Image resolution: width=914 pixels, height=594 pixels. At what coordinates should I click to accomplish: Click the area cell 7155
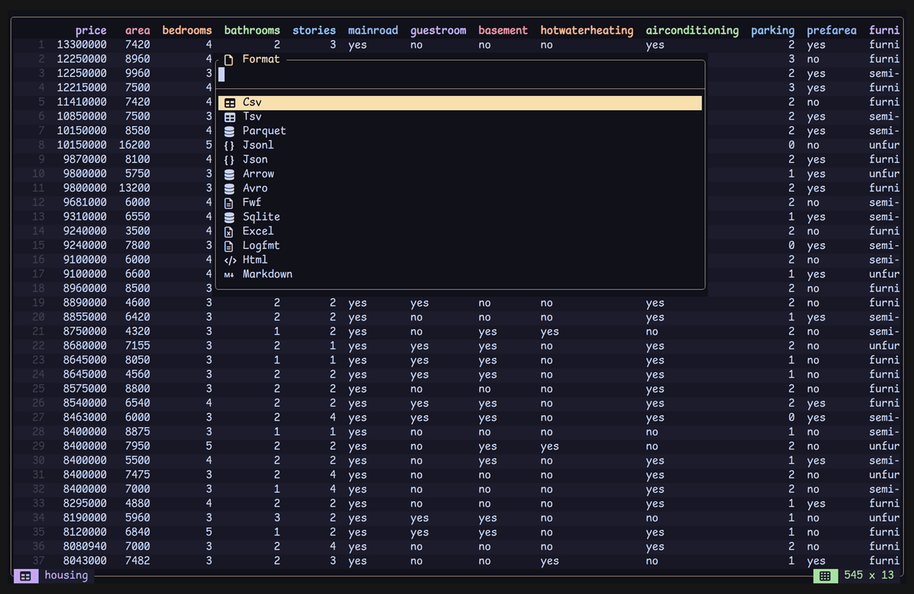138,346
